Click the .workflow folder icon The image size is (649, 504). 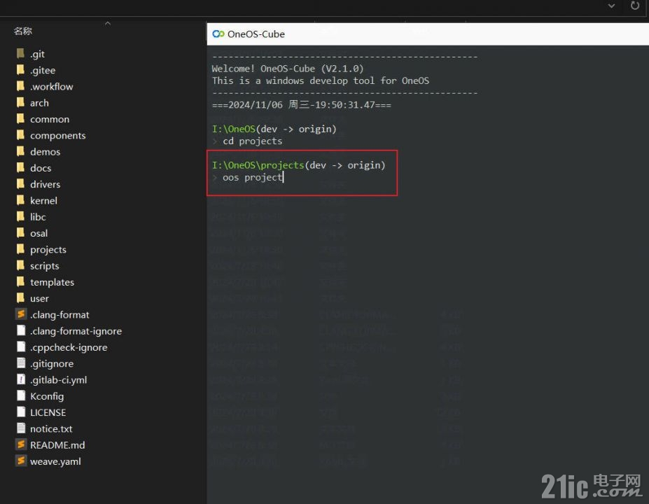[x=20, y=86]
